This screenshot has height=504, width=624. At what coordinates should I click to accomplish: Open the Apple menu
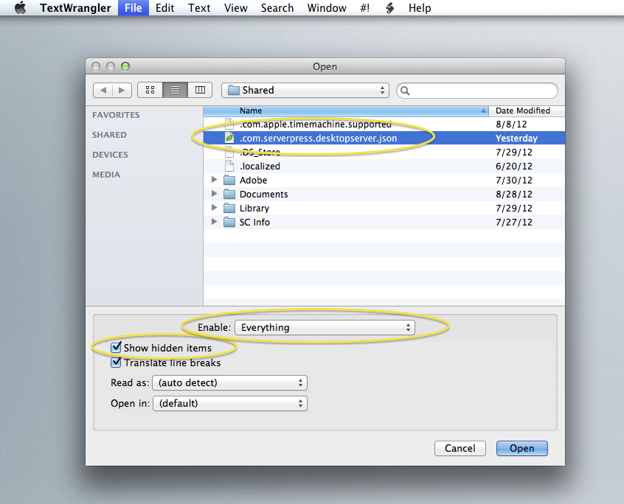(21, 7)
